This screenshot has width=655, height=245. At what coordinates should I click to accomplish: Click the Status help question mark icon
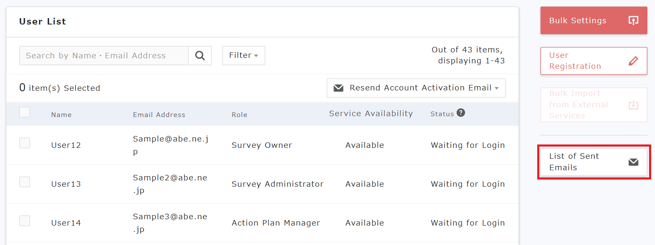click(461, 113)
